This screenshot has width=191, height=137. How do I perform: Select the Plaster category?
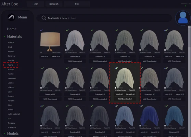[x=11, y=69]
